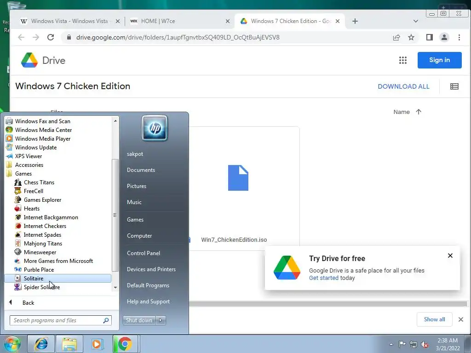
Task: Reverse the Name sort direction arrow
Action: (x=419, y=112)
